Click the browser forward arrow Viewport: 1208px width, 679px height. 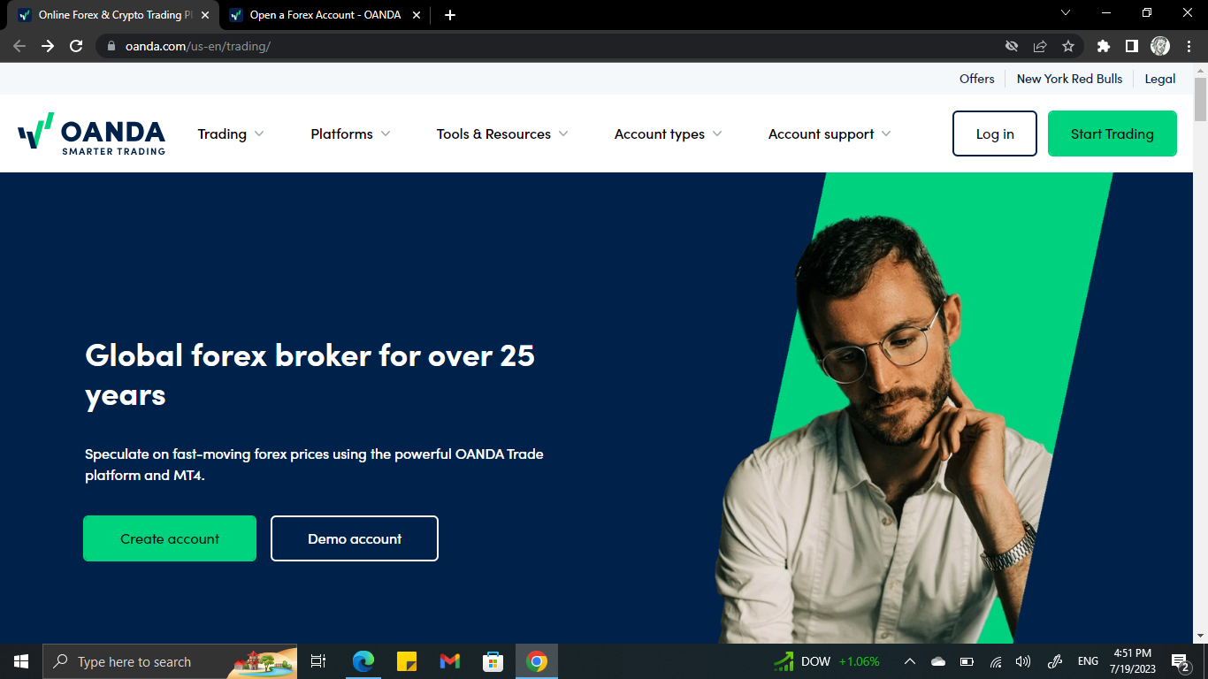click(48, 46)
